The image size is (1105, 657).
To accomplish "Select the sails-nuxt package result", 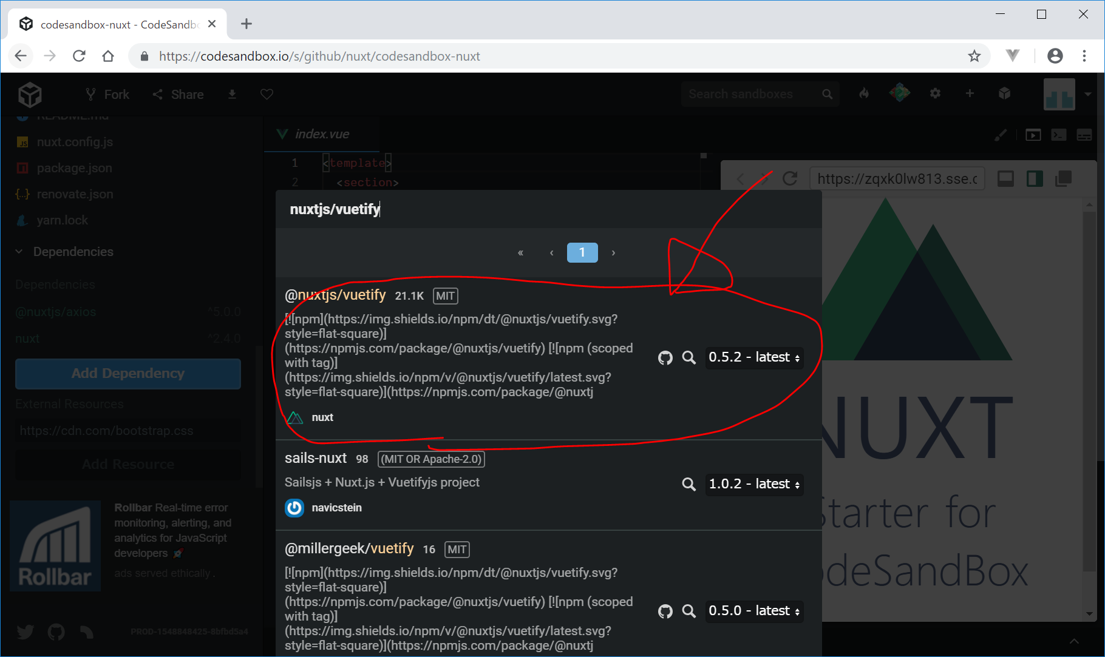I will point(315,458).
